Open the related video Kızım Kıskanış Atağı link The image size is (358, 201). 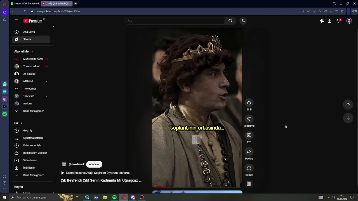95,173
